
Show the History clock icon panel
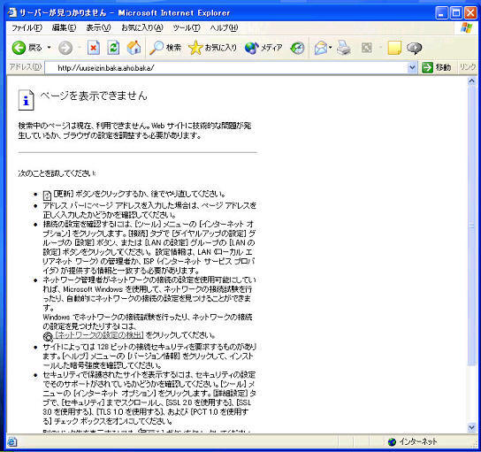(x=297, y=48)
